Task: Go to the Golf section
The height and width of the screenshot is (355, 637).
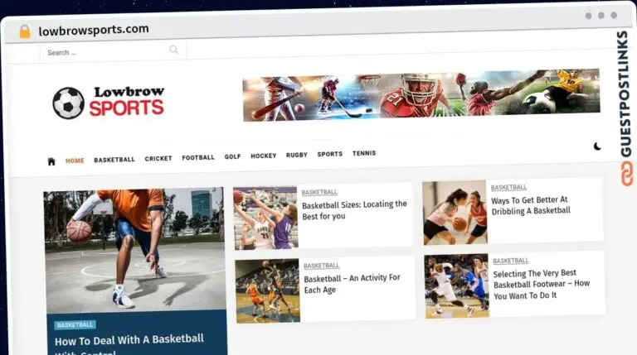Action: click(232, 156)
